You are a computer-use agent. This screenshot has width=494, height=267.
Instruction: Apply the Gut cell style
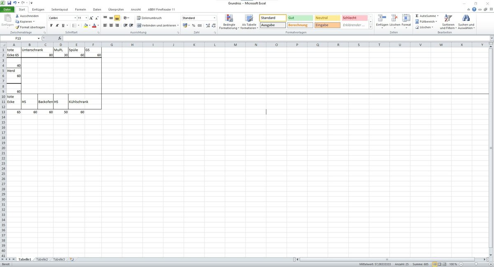point(300,18)
